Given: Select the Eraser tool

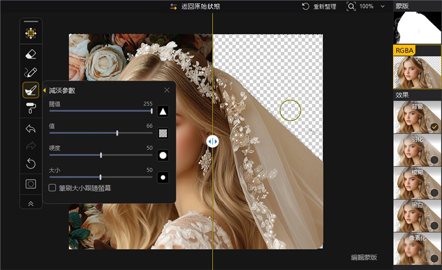Looking at the screenshot, I should click(31, 54).
